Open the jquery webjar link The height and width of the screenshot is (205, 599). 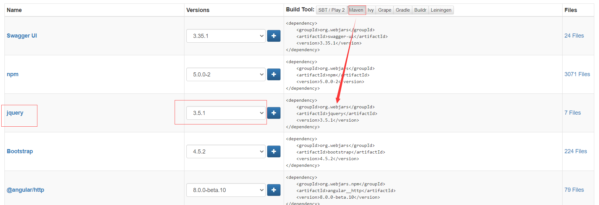tap(15, 113)
